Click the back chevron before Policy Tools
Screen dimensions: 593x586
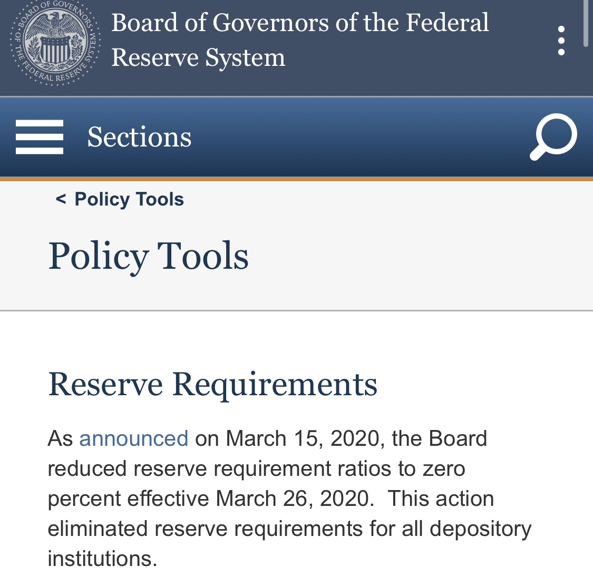click(61, 199)
